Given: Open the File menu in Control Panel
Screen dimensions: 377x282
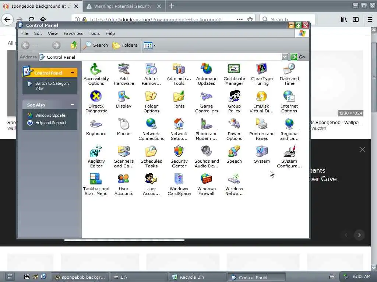Looking at the screenshot, I should (25, 33).
